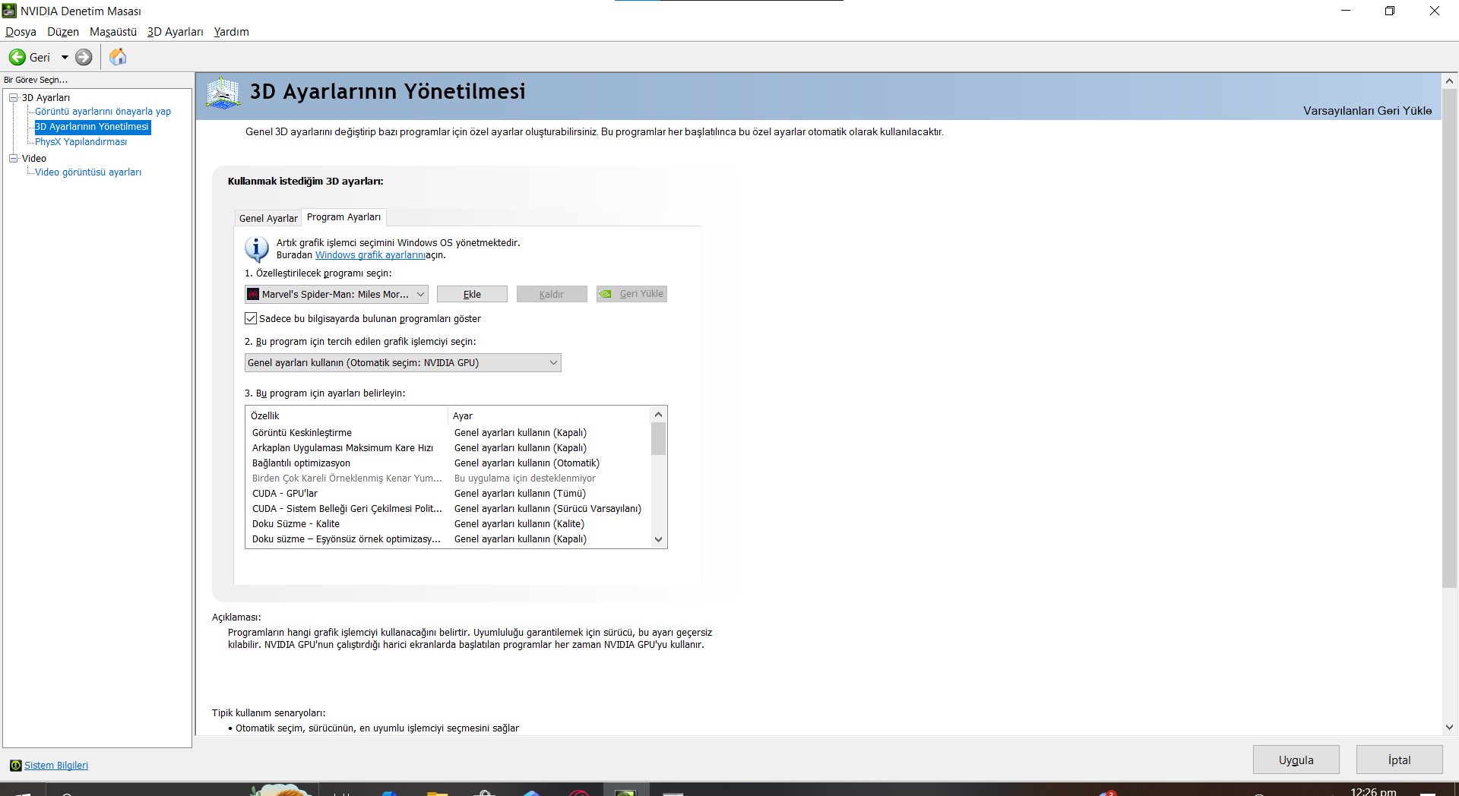
Task: Select the 'CUDA - GPU'lar' row
Action: tap(448, 494)
